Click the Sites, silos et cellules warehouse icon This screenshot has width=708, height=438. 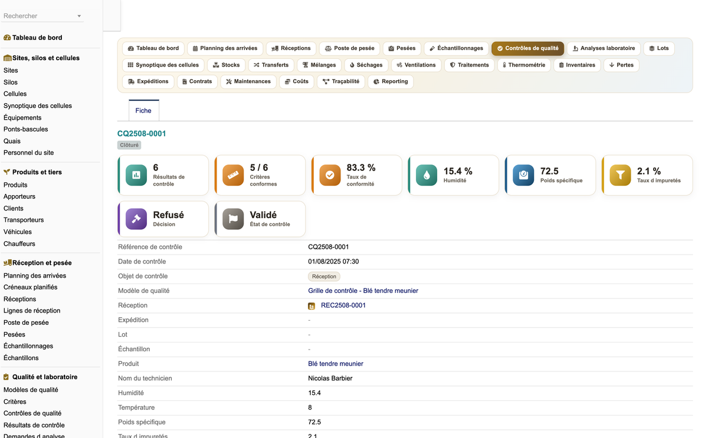(x=8, y=58)
